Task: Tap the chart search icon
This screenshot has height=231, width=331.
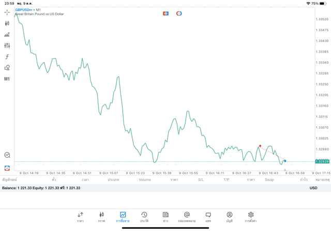Action: [7, 155]
